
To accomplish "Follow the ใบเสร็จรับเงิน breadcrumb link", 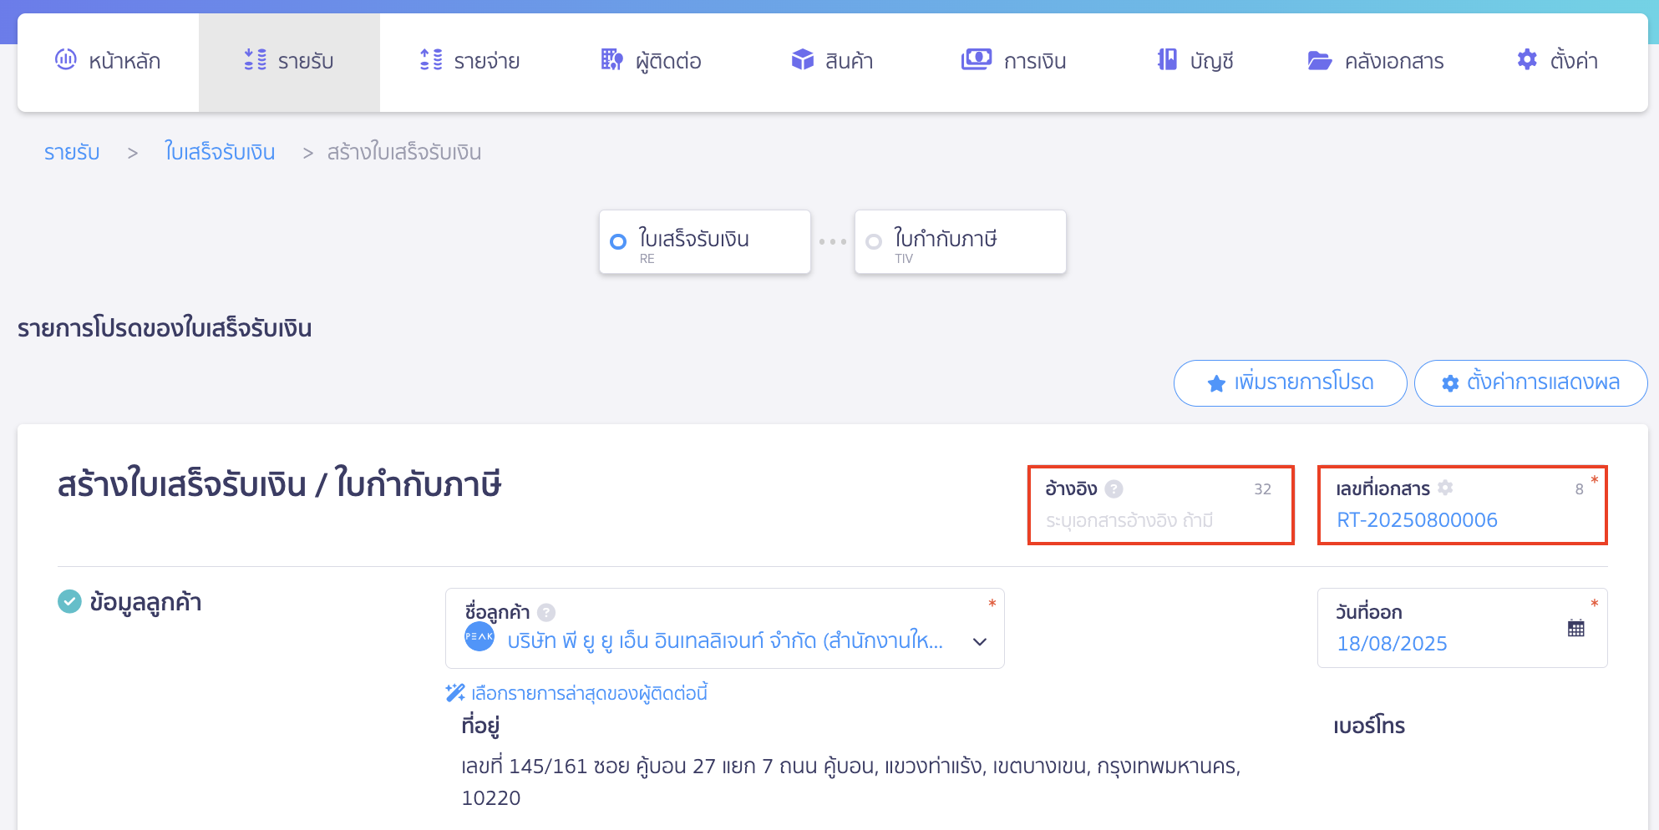I will (220, 153).
